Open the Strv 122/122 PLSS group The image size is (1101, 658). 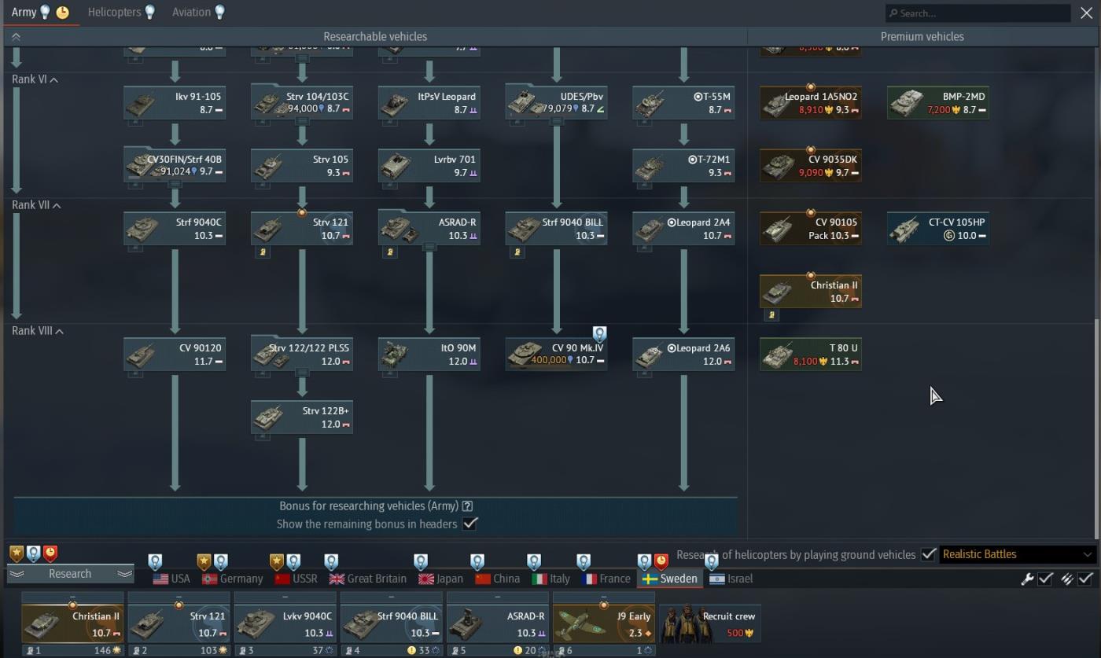pos(302,355)
